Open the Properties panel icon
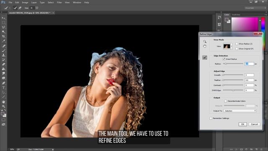This screenshot has height=151, width=268. coord(219,24)
